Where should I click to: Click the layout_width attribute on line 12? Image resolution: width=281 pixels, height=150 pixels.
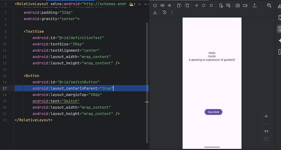pyautogui.click(x=72, y=57)
